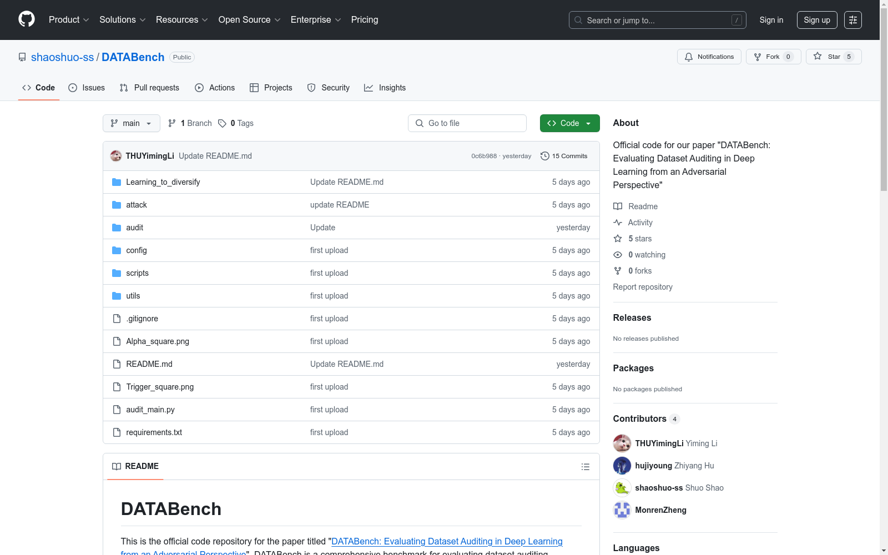Click the requirements.txt file icon

[x=117, y=432]
